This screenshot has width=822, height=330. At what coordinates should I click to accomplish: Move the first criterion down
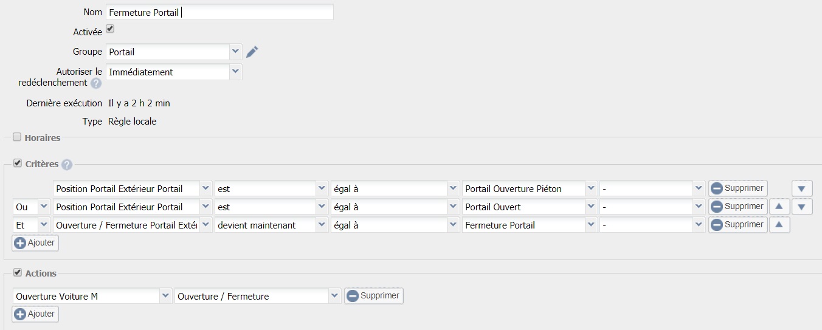801,189
